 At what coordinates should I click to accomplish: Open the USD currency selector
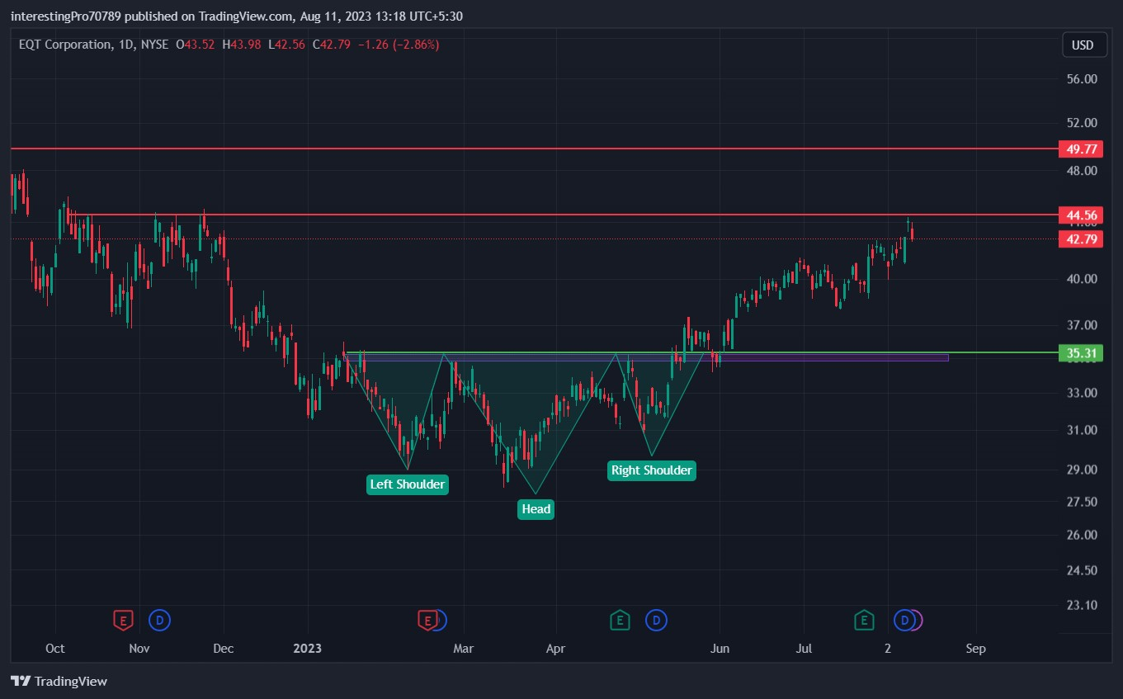(1083, 45)
